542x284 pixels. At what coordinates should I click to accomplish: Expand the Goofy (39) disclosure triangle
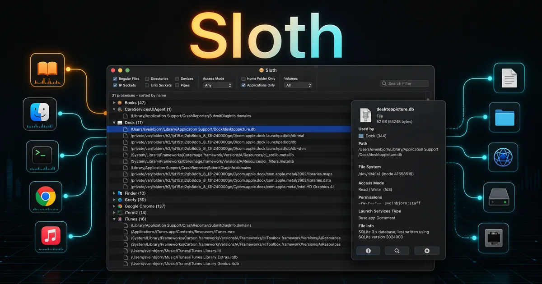click(114, 200)
